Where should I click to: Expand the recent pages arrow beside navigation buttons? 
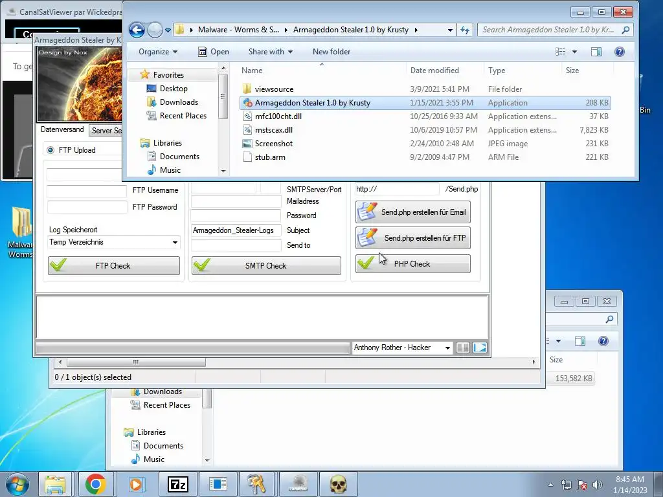[x=168, y=30]
